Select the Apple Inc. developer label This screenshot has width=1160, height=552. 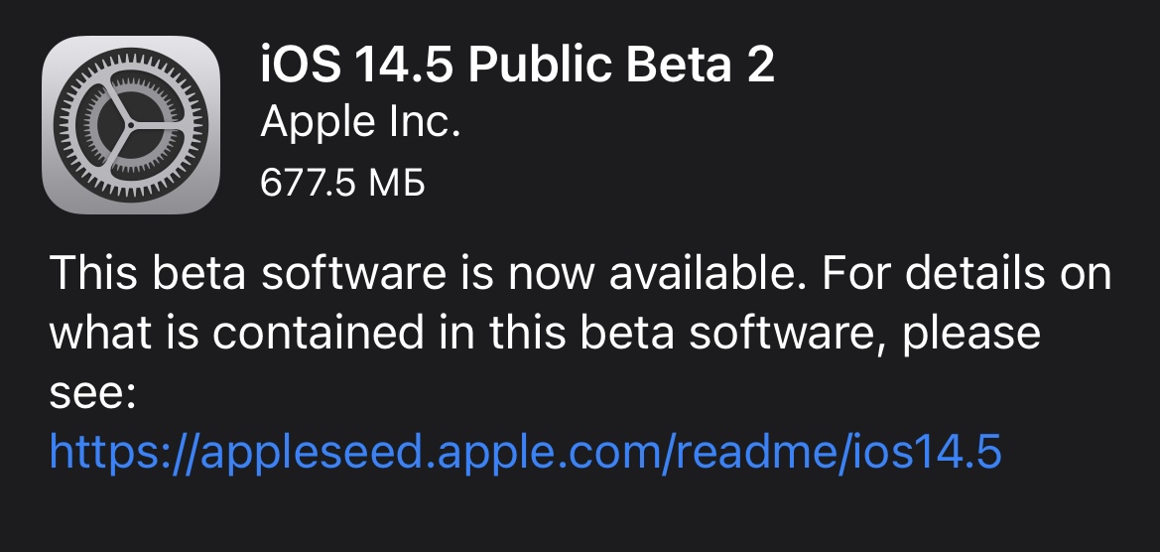(360, 123)
